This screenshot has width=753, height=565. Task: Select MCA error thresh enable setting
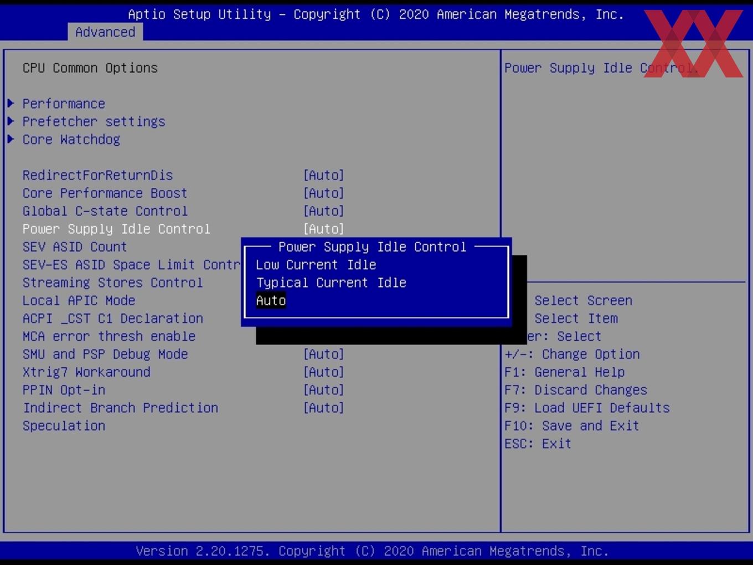[x=109, y=336]
